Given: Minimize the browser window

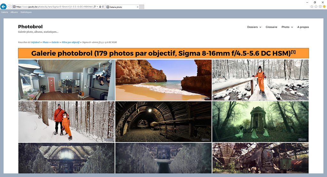Looking at the screenshot, I should [x=307, y=2].
